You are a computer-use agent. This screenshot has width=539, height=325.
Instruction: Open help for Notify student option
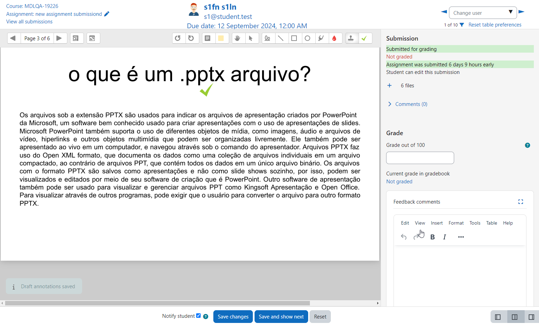point(205,317)
